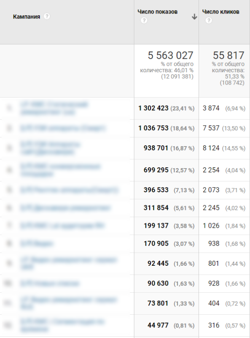Image resolution: width=250 pixels, height=338 pixels.
Task: Open campaign link in the 0,81 % row
Action: (x=62, y=325)
